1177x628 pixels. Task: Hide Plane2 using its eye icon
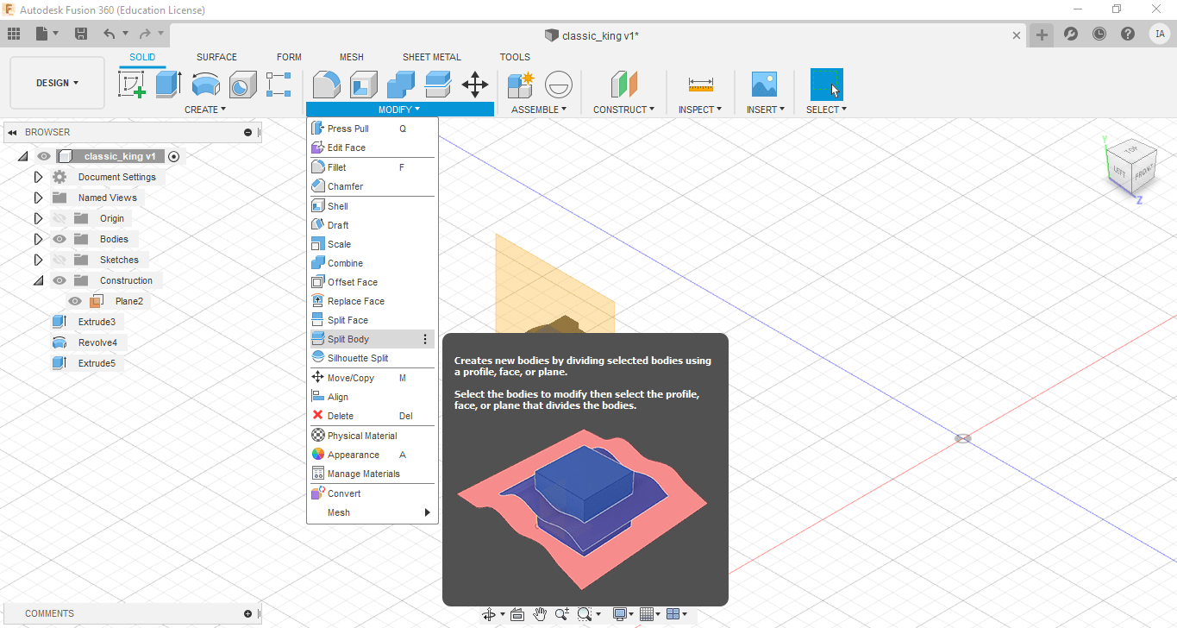tap(75, 301)
